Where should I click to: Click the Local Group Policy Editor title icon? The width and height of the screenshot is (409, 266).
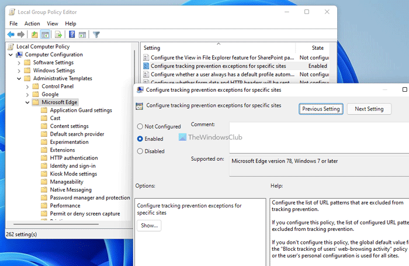coord(12,12)
